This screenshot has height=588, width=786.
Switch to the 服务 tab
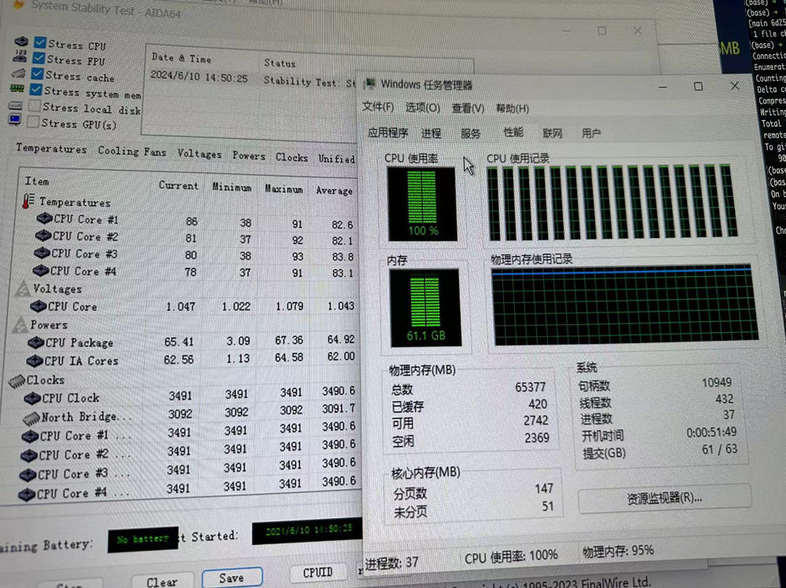pyautogui.click(x=470, y=133)
